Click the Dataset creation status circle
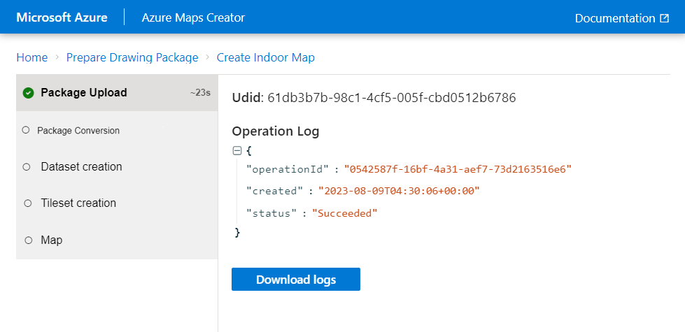The width and height of the screenshot is (685, 332). click(26, 167)
